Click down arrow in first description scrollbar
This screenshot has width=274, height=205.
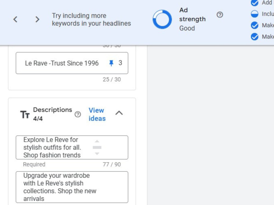[97, 154]
